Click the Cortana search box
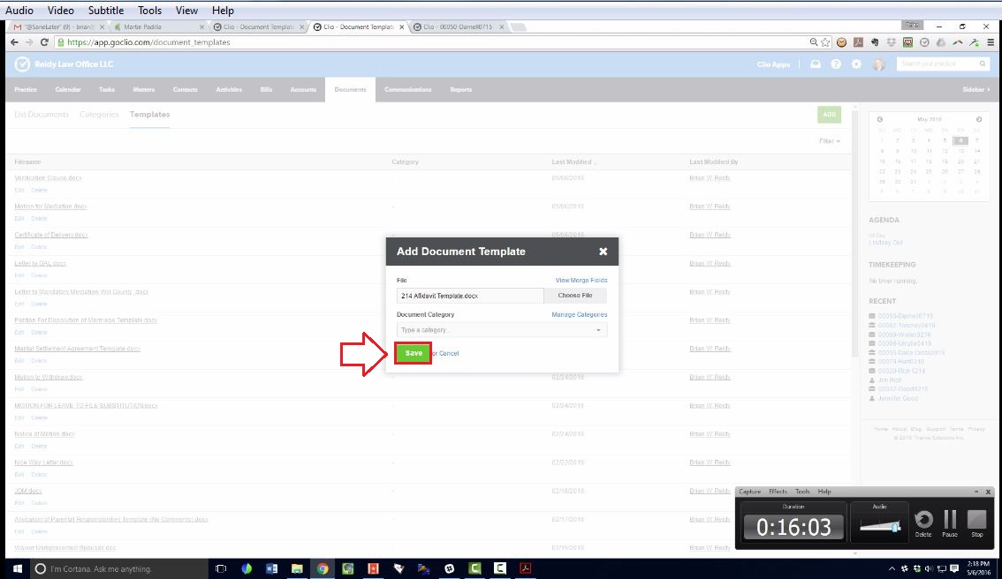 [119, 568]
